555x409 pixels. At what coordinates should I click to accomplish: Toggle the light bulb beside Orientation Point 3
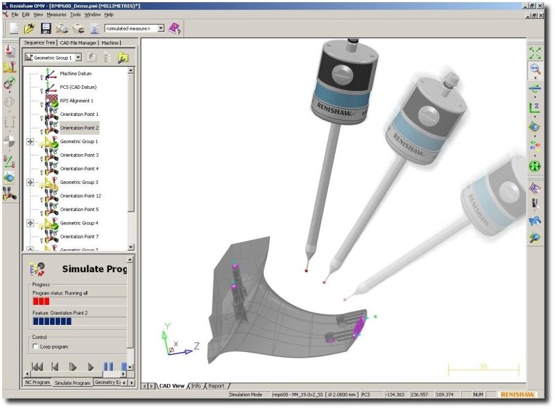[42, 159]
